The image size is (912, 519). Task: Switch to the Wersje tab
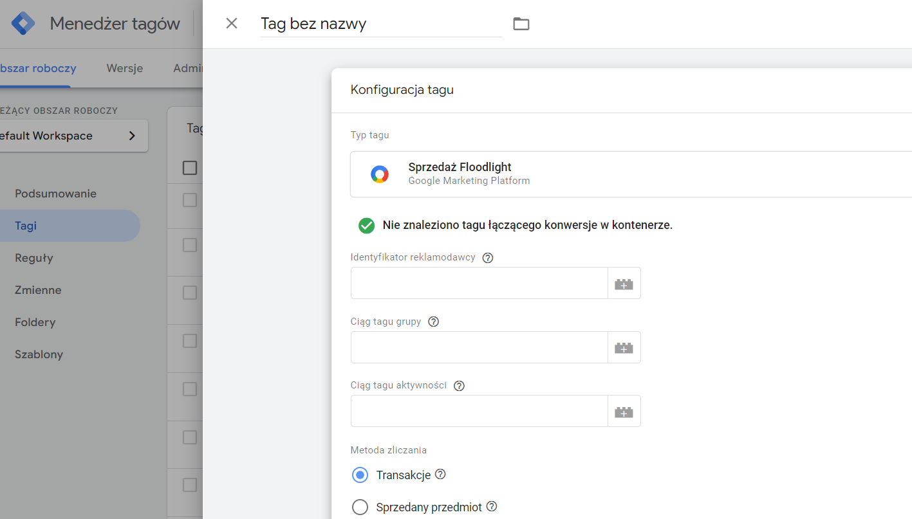click(x=125, y=68)
